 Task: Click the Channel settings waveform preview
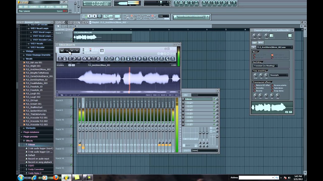coord(272,108)
